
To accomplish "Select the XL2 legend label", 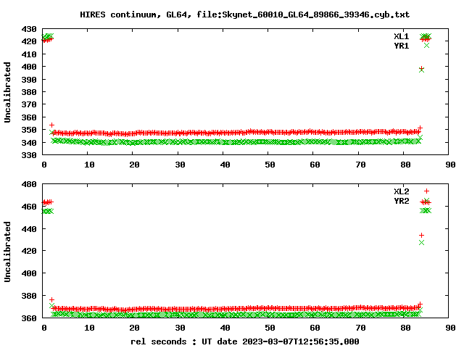I will (401, 191).
